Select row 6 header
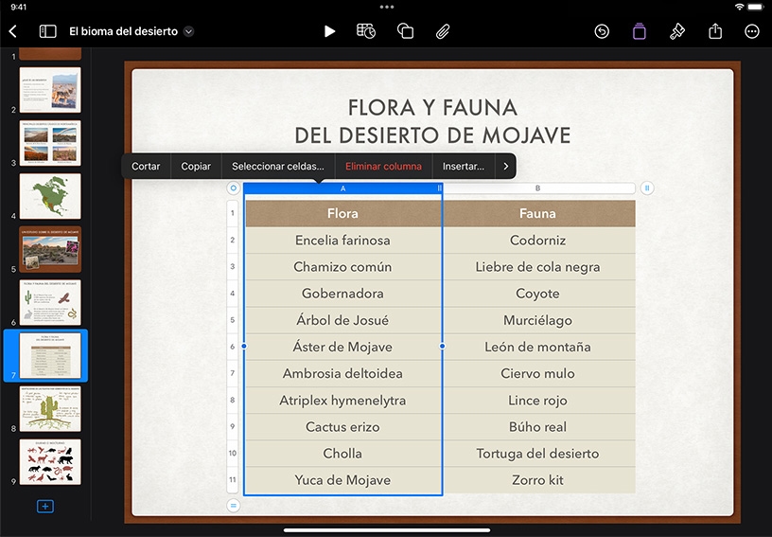772x537 pixels. 233,347
